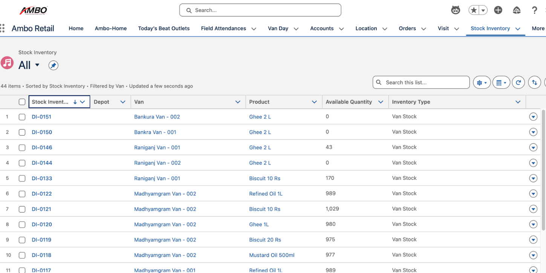Open row actions for DI-0150
The width and height of the screenshot is (546, 273).
pyautogui.click(x=533, y=132)
